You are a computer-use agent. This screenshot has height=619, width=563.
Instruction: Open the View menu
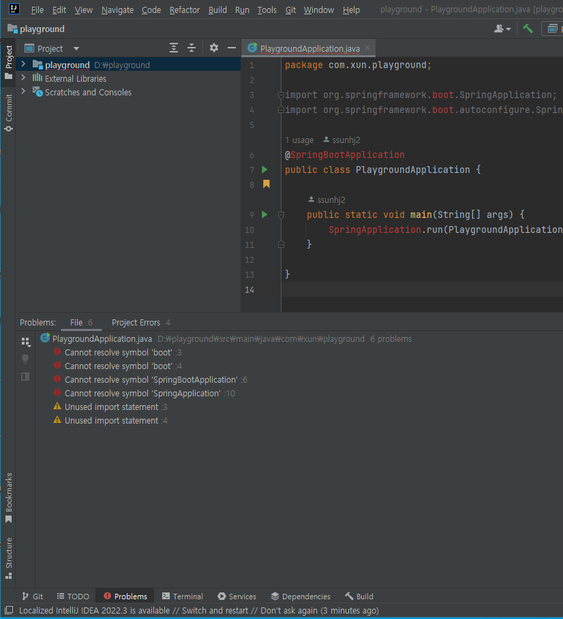point(84,10)
